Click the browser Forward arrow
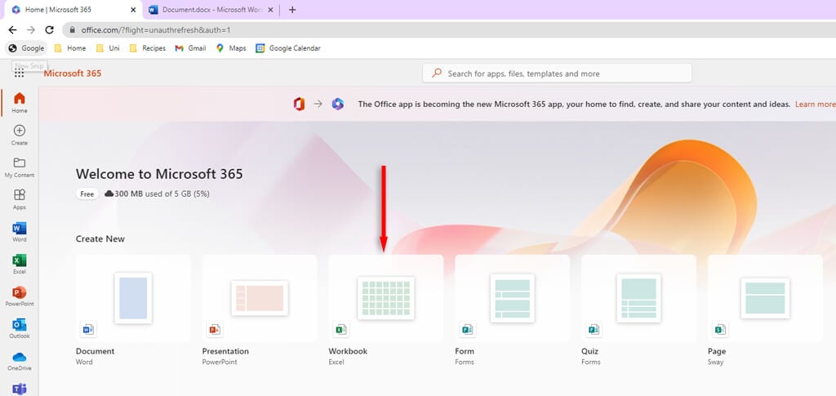The width and height of the screenshot is (836, 396). click(31, 30)
